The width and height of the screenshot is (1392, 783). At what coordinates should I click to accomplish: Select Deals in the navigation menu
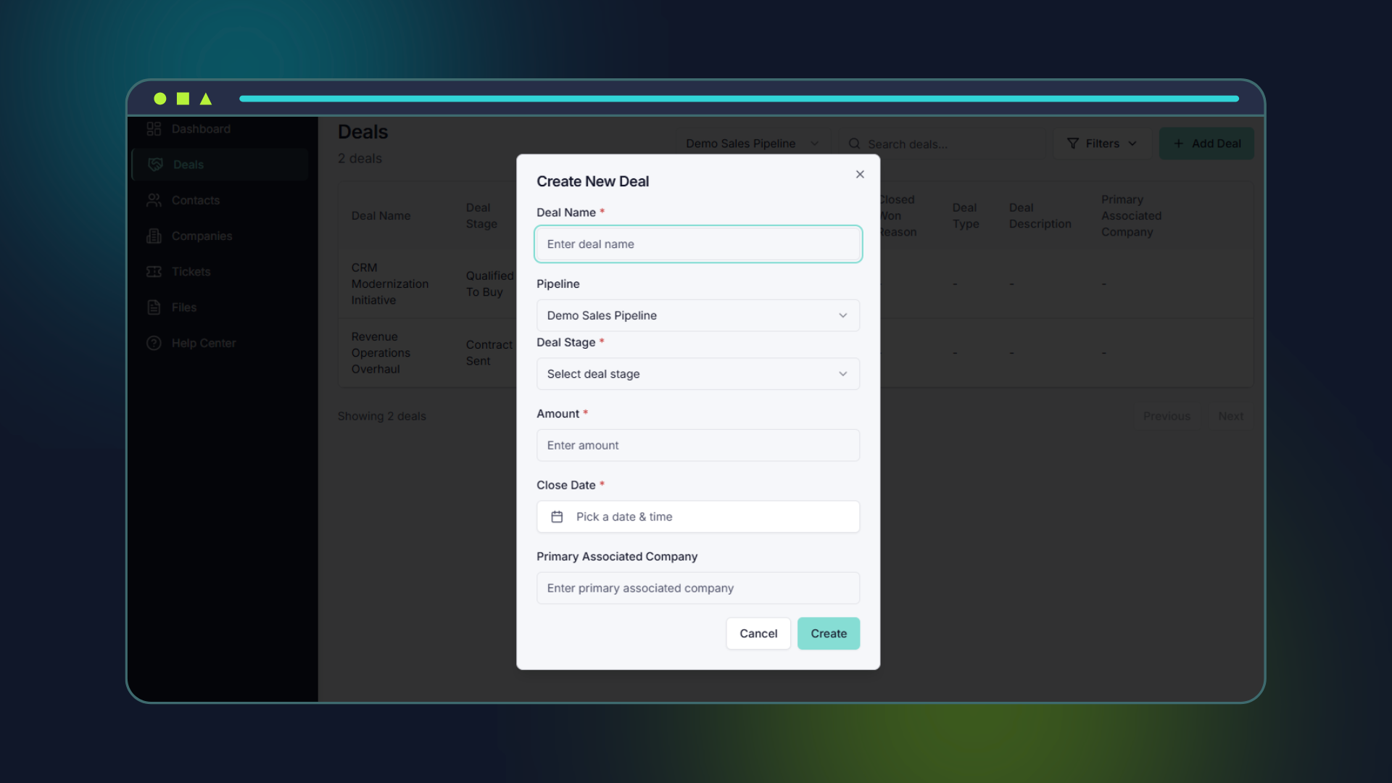[188, 164]
